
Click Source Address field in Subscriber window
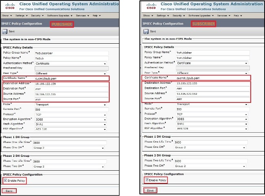tap(213, 94)
